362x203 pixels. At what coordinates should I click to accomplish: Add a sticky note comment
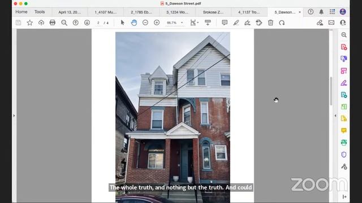pyautogui.click(x=225, y=23)
